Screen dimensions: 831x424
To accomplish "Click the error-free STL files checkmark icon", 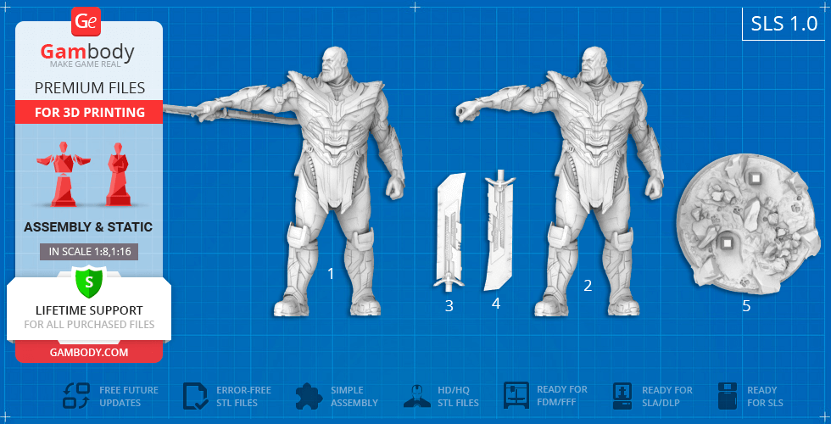I will coord(196,397).
